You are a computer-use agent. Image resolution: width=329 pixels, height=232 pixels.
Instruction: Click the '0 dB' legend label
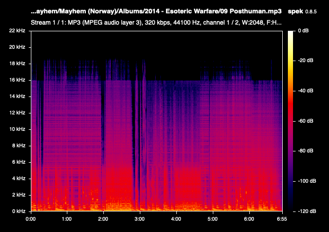coord(303,31)
